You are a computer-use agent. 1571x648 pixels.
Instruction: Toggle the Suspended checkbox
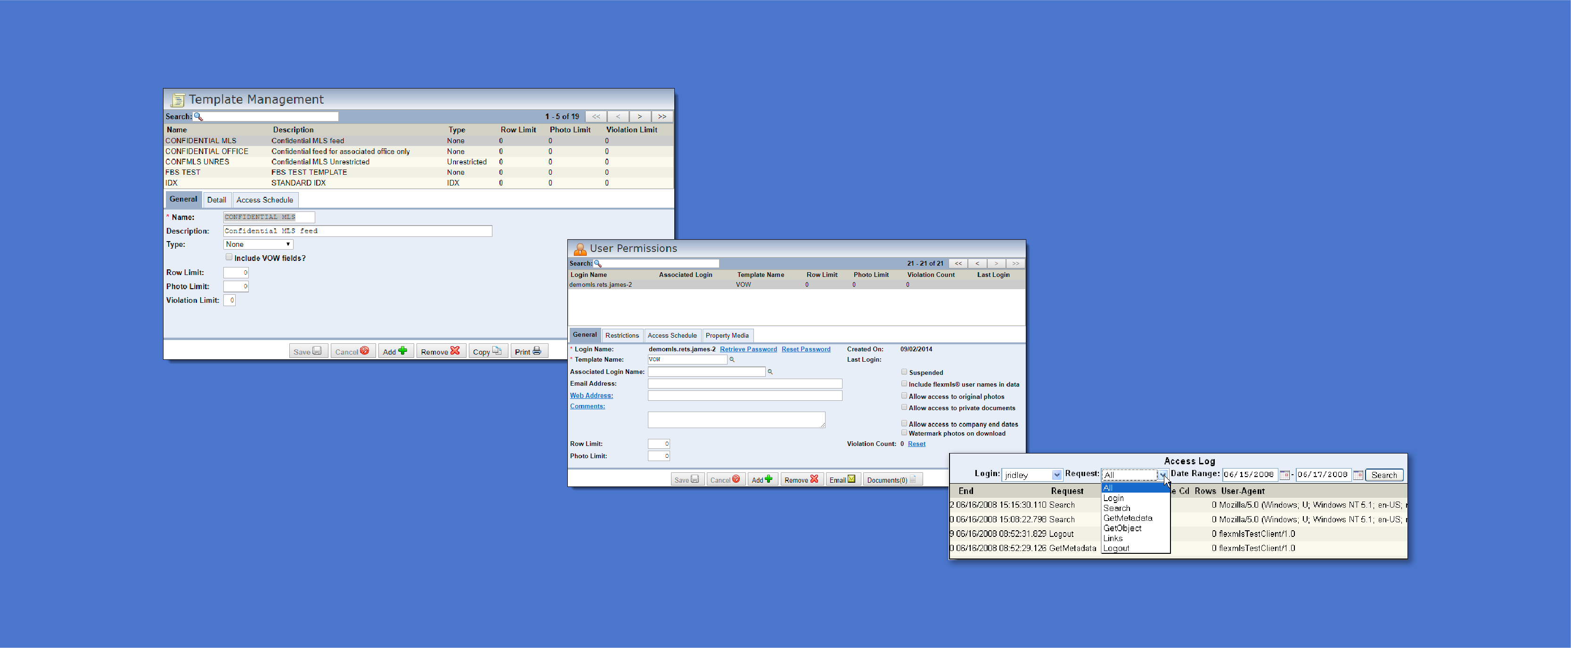(904, 372)
